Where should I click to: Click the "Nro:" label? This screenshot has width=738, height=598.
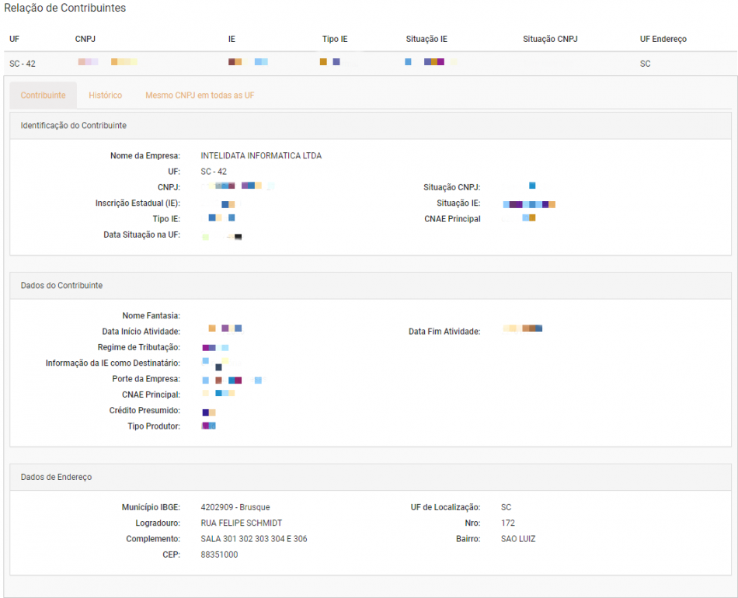[x=472, y=523]
